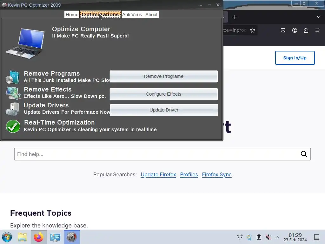Click the Remove Programe button
Image resolution: width=325 pixels, height=244 pixels.
click(163, 76)
